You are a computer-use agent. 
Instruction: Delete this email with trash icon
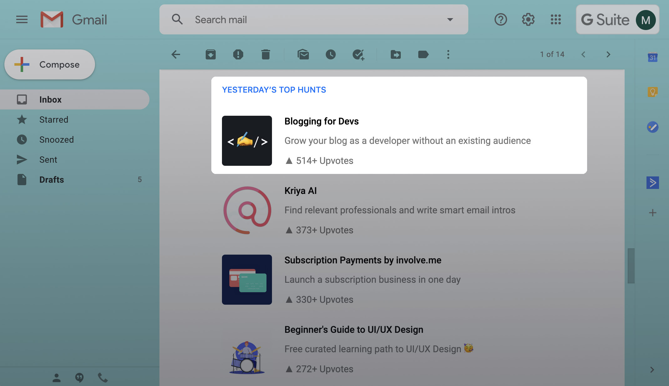click(266, 54)
